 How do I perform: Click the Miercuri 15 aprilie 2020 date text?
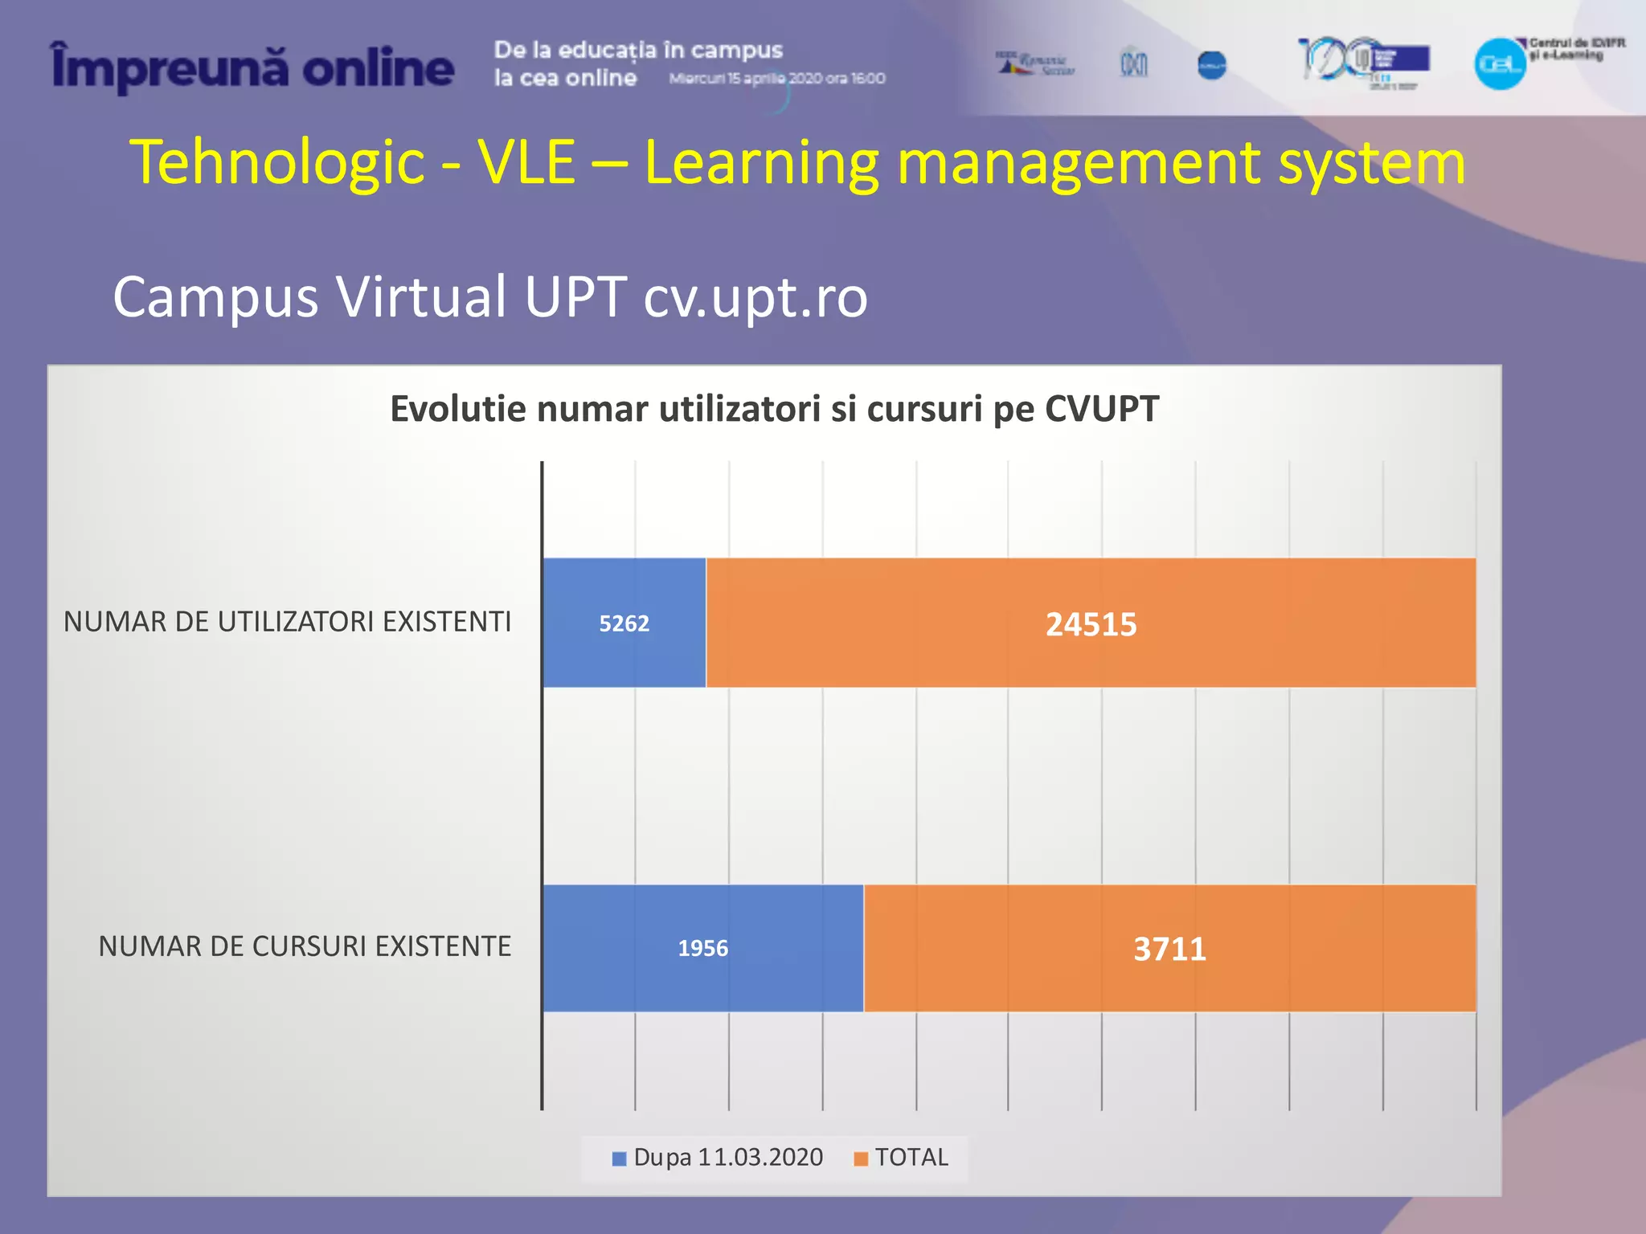[777, 79]
